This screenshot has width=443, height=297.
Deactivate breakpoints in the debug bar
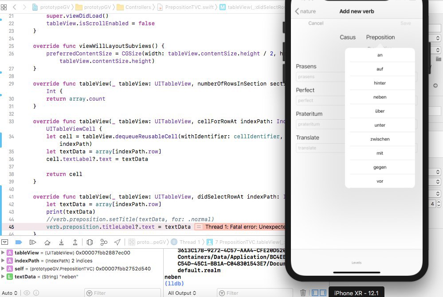click(19, 242)
